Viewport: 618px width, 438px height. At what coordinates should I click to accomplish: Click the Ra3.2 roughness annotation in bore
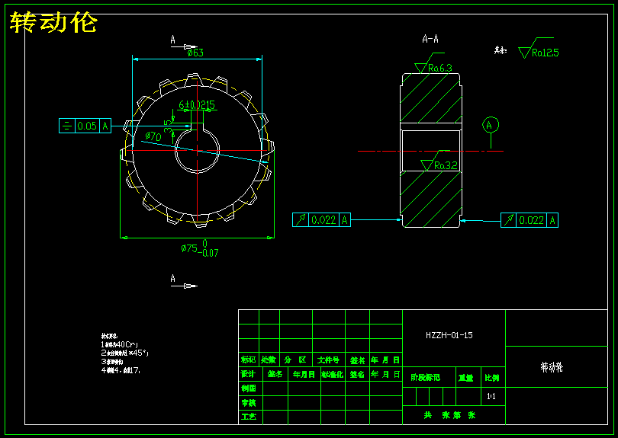439,161
